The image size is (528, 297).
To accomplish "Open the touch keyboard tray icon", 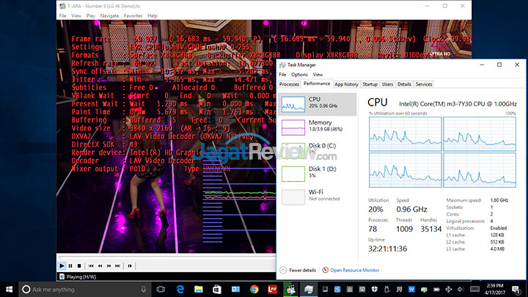I will 474,289.
